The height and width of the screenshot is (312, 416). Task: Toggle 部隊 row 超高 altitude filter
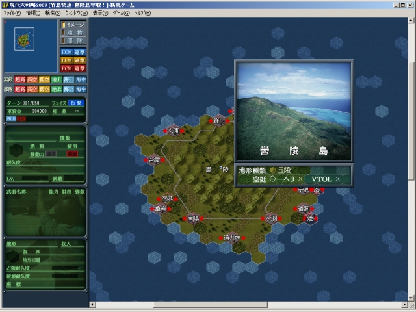(20, 89)
